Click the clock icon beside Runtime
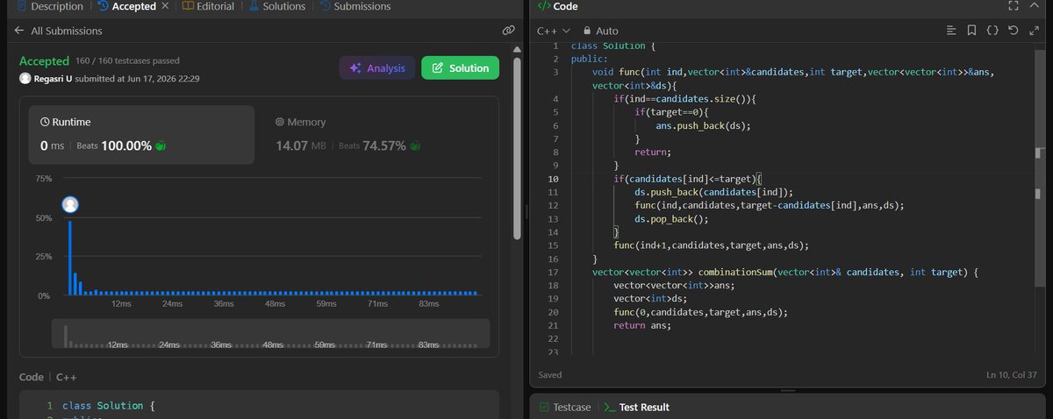The width and height of the screenshot is (1053, 419). click(x=47, y=123)
